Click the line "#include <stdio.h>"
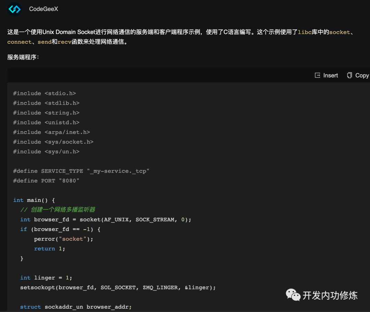Screen dimensions: 370x312 tap(45, 93)
